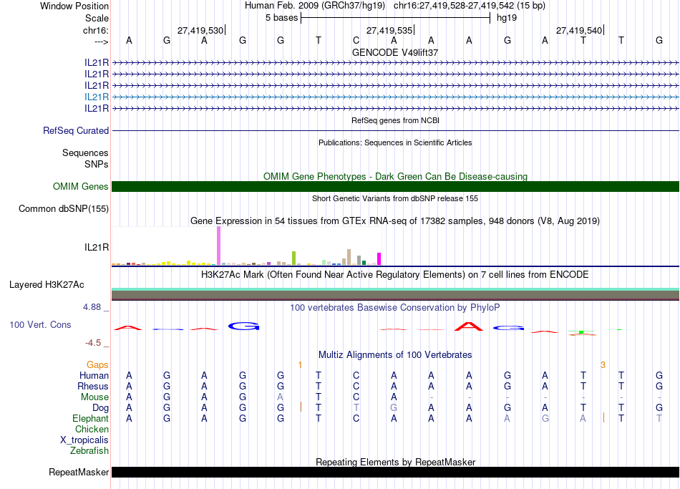Click the 100 Vert. Cons label

pos(40,324)
